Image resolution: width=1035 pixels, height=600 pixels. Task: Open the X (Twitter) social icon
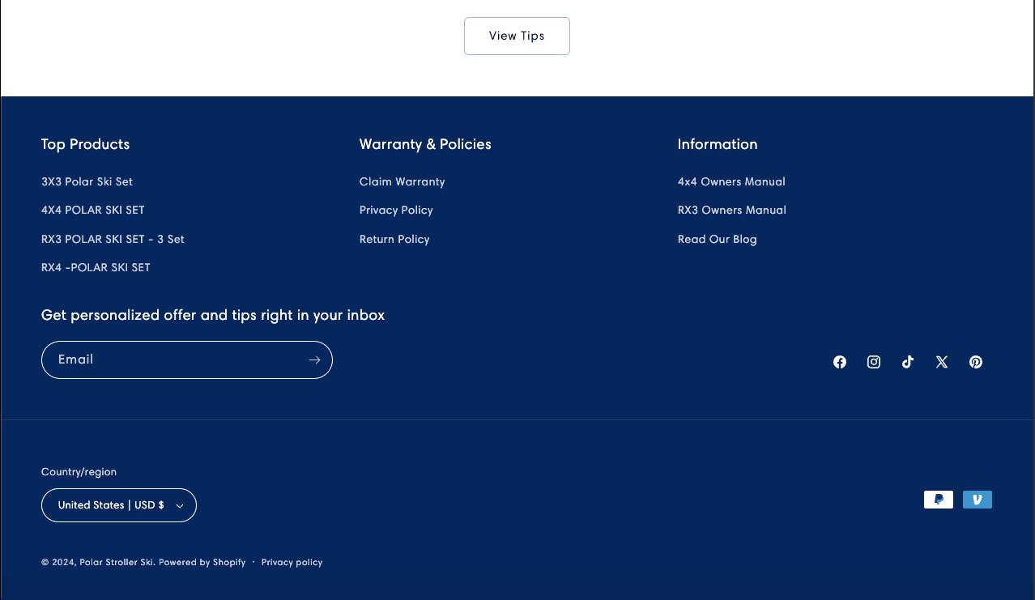(x=942, y=362)
